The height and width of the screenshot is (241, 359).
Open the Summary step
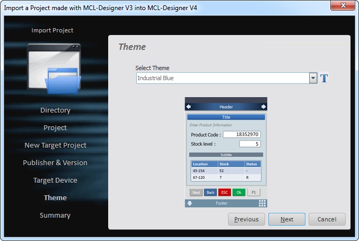(x=55, y=216)
